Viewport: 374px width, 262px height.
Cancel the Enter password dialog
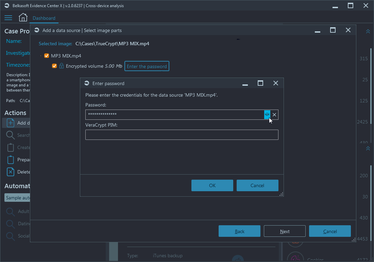[x=257, y=185]
